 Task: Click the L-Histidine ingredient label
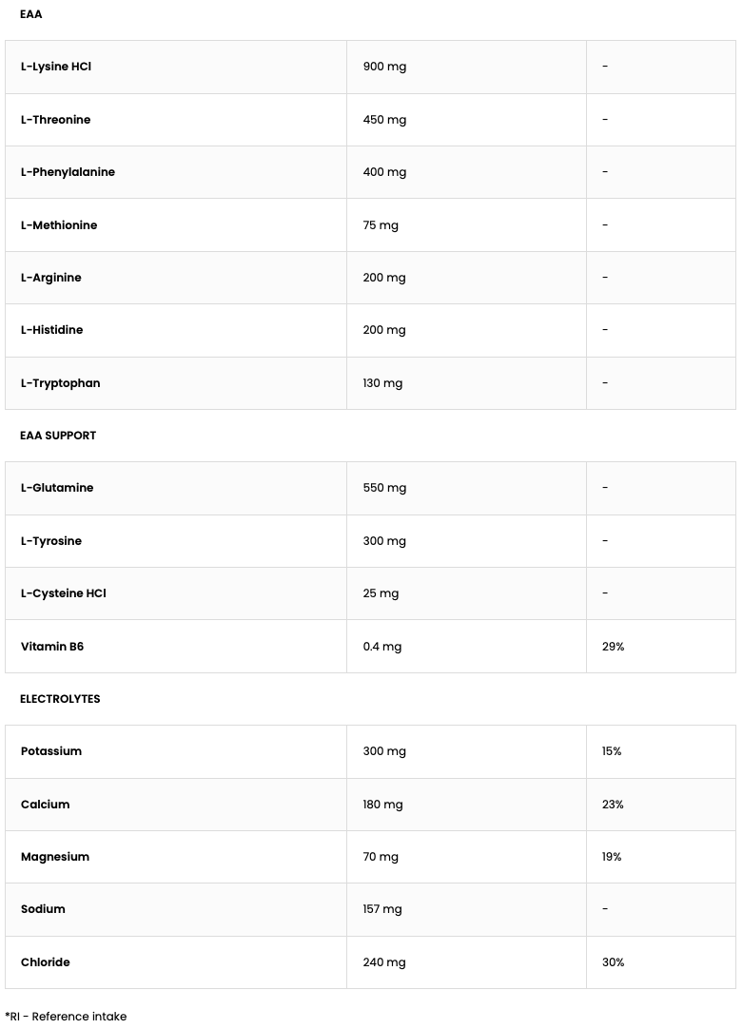pyautogui.click(x=51, y=330)
